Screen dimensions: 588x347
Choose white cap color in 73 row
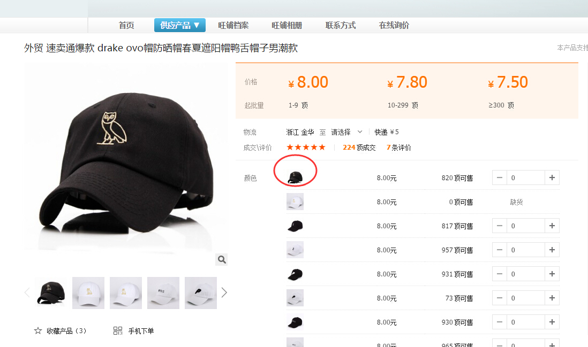click(295, 298)
